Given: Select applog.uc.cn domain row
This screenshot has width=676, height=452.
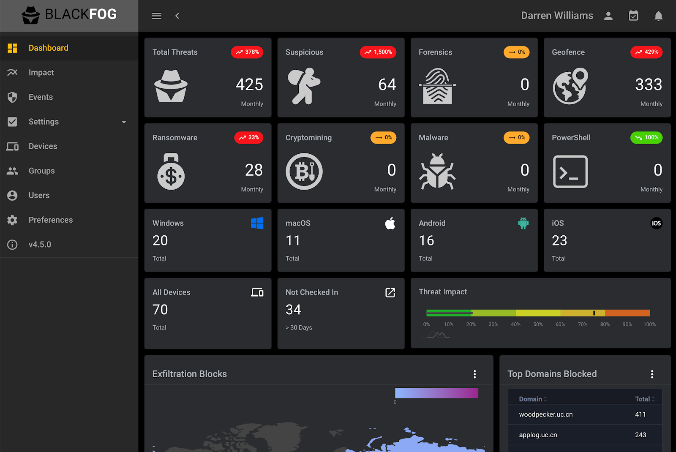Looking at the screenshot, I should (x=585, y=435).
